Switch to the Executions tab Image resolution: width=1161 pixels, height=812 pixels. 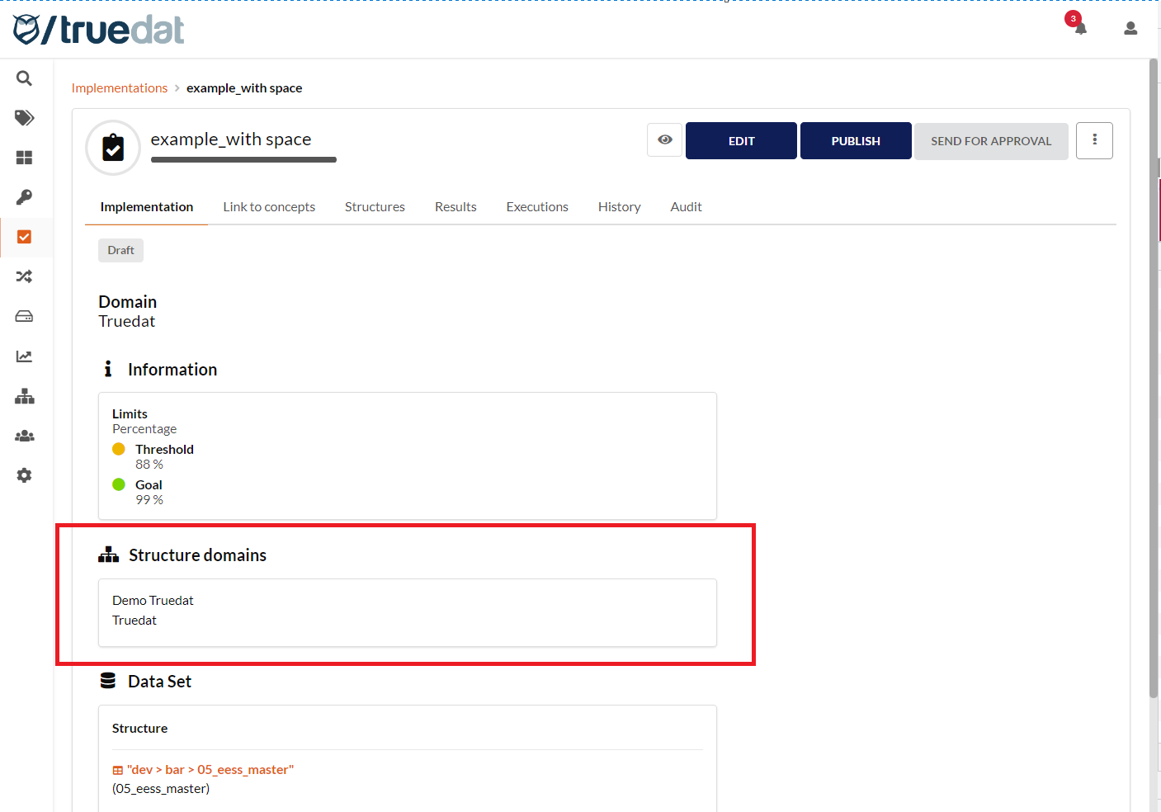(x=537, y=207)
